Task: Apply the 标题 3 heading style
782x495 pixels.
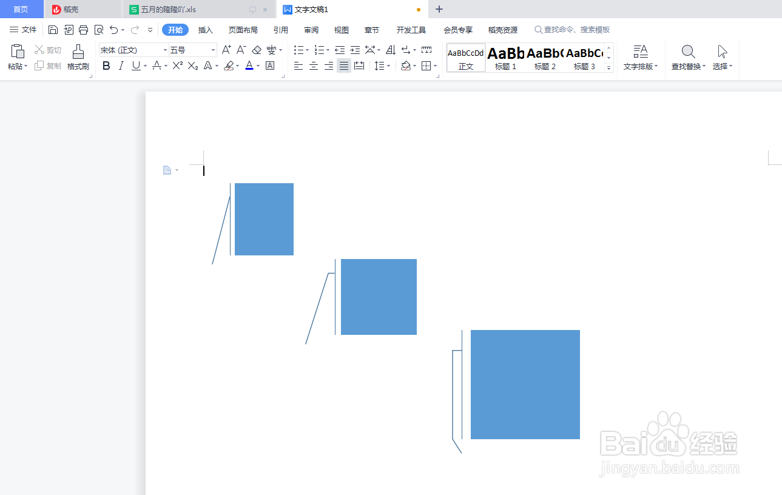Action: 584,58
